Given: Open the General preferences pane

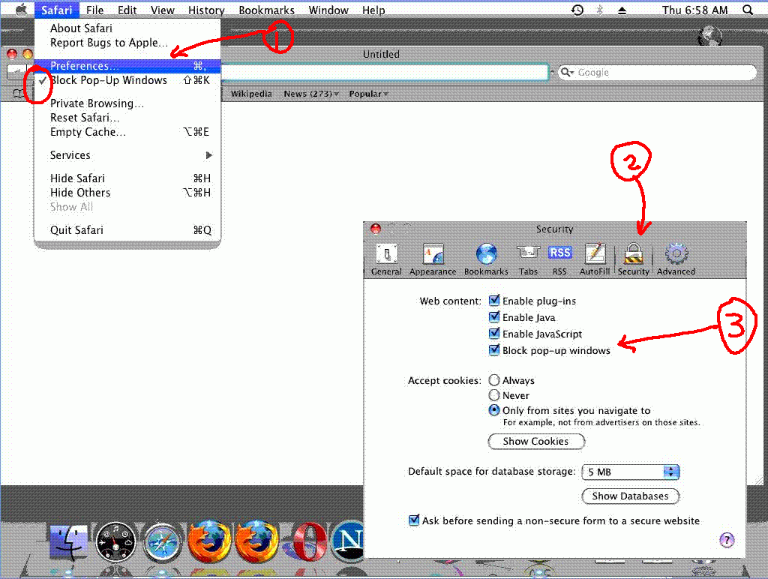Looking at the screenshot, I should pyautogui.click(x=386, y=259).
